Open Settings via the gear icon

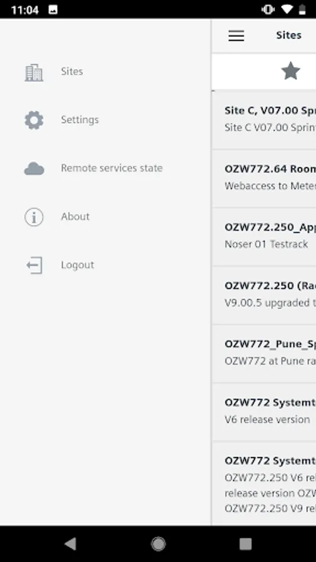click(x=34, y=120)
